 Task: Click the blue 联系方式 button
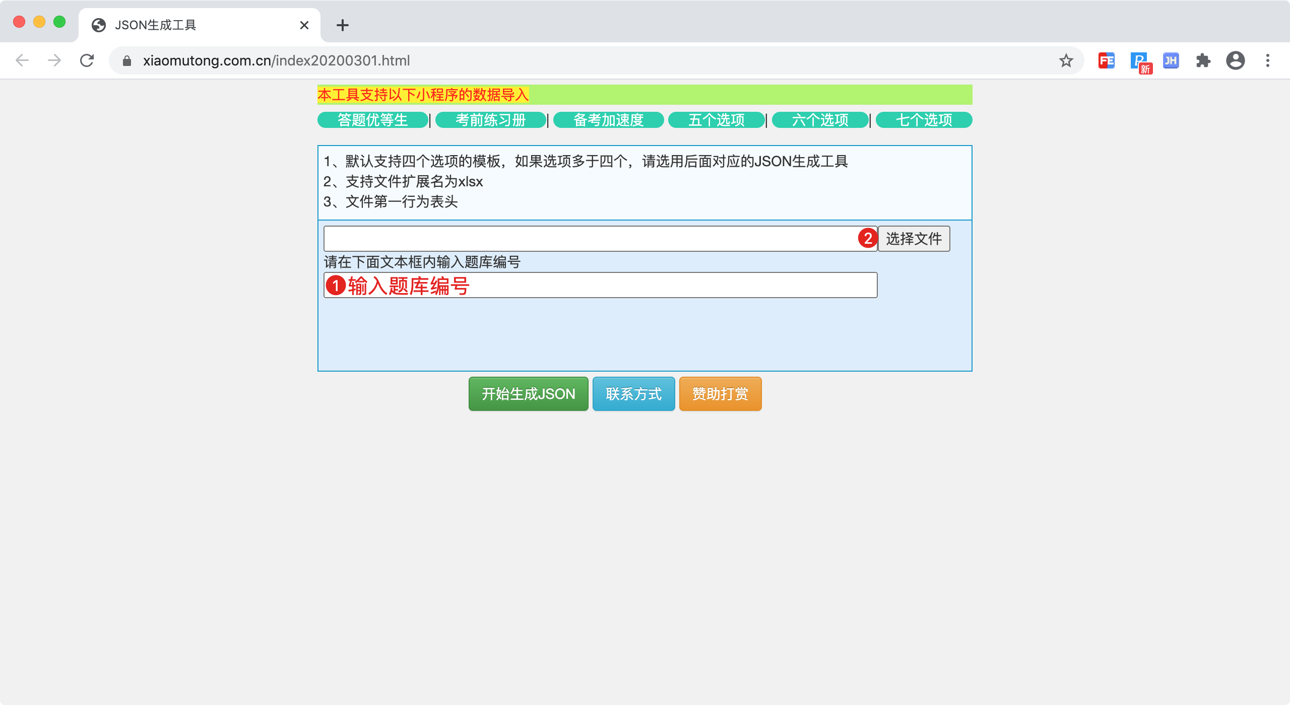tap(633, 394)
